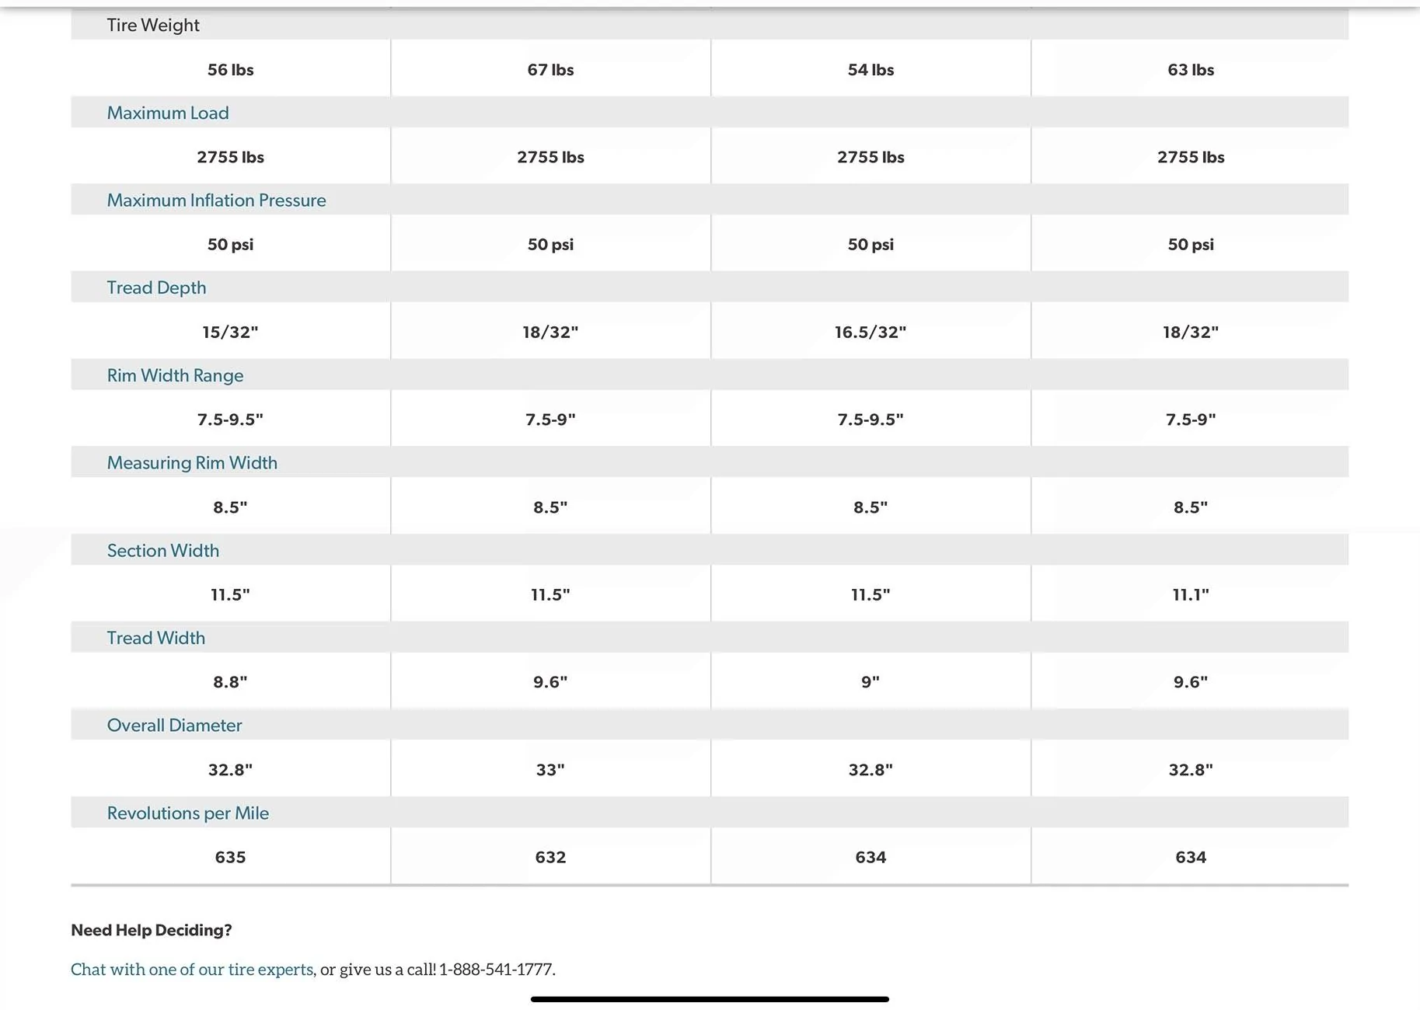
Task: Select the 8.8" tread width value
Action: [x=230, y=682]
